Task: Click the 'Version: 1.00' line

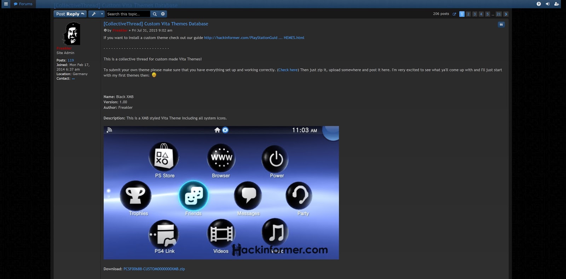Action: (x=115, y=102)
